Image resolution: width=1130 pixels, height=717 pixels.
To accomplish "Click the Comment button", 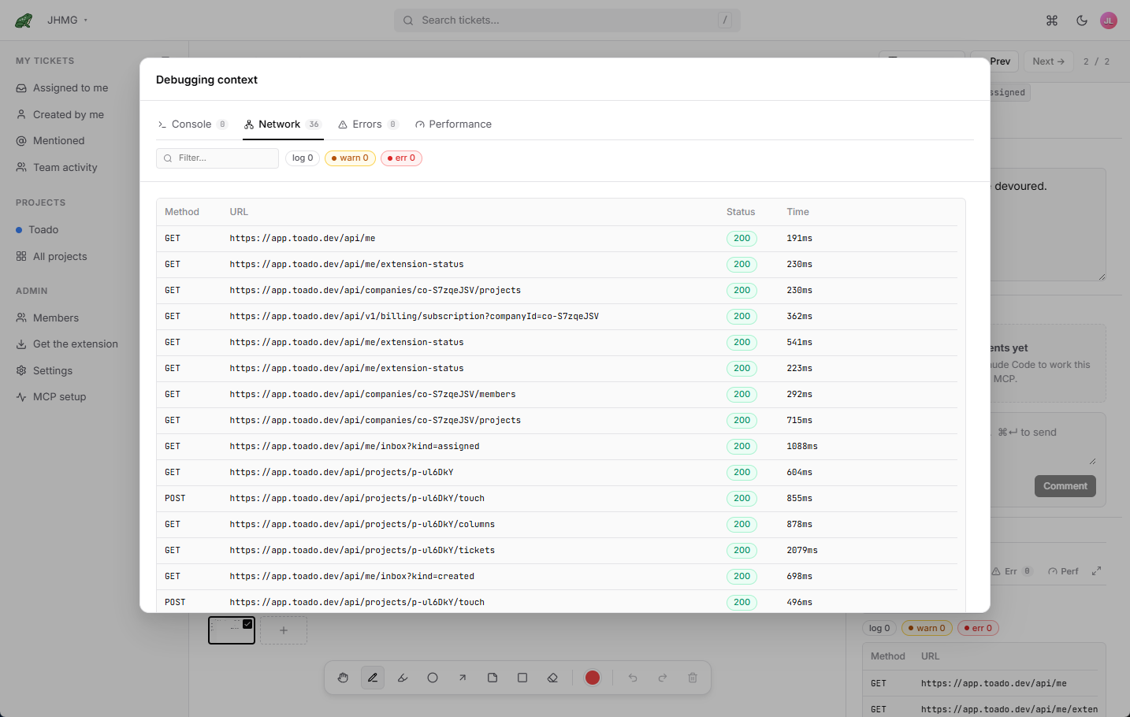I will tap(1065, 486).
